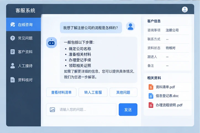Click the 相关资料 panel heading
This screenshot has height=133, width=200.
tap(154, 78)
